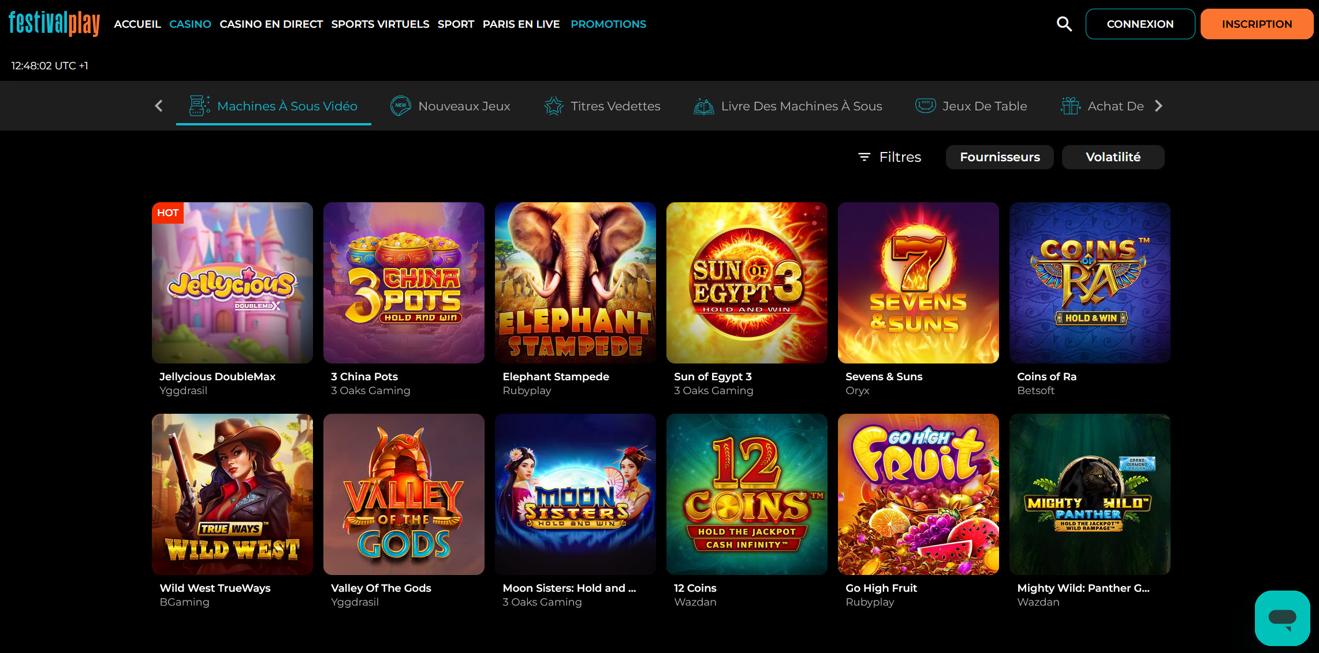The width and height of the screenshot is (1319, 653).
Task: Open Valley Of The Gods game thumbnail
Action: click(x=404, y=494)
